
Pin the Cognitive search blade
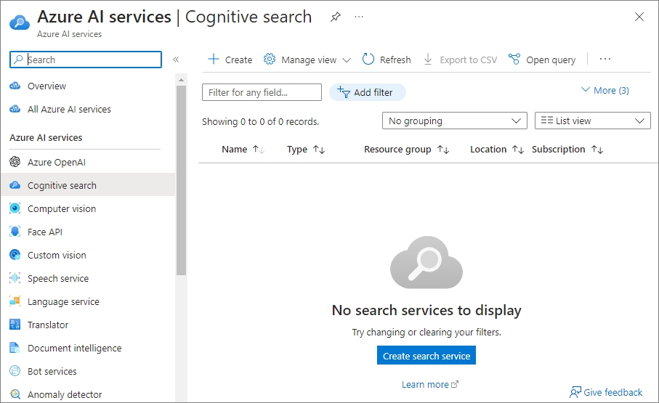click(336, 17)
